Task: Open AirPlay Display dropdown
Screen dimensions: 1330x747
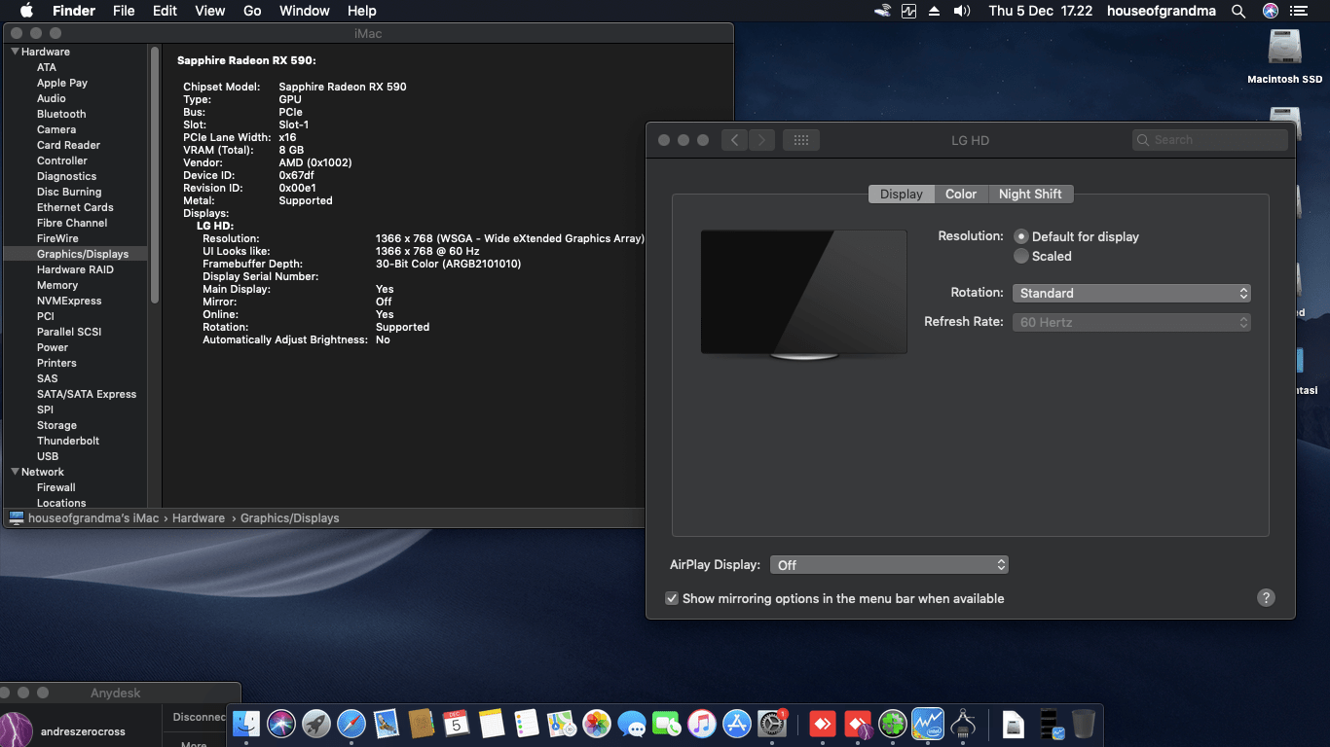Action: (x=889, y=565)
